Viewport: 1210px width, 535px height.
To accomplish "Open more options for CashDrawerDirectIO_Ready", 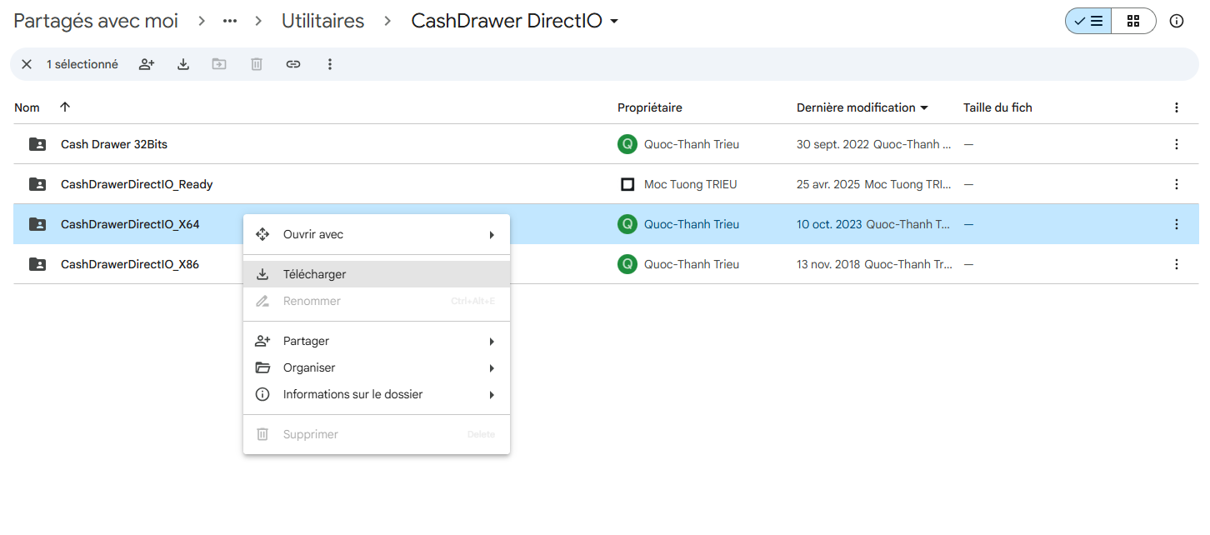I will tap(1177, 184).
